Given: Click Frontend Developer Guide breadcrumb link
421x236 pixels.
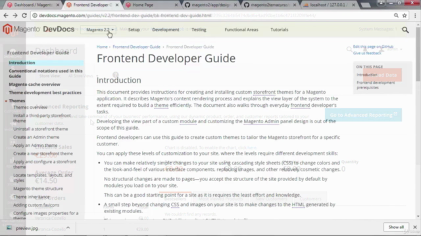Looking at the screenshot, I should [x=136, y=47].
